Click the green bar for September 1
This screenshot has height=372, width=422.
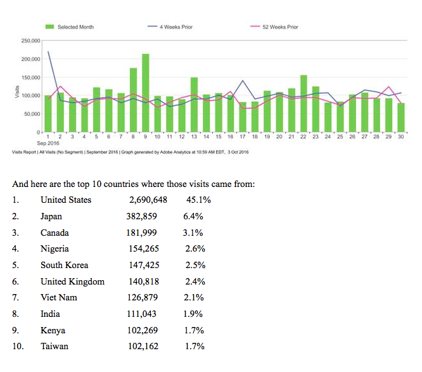tap(48, 113)
